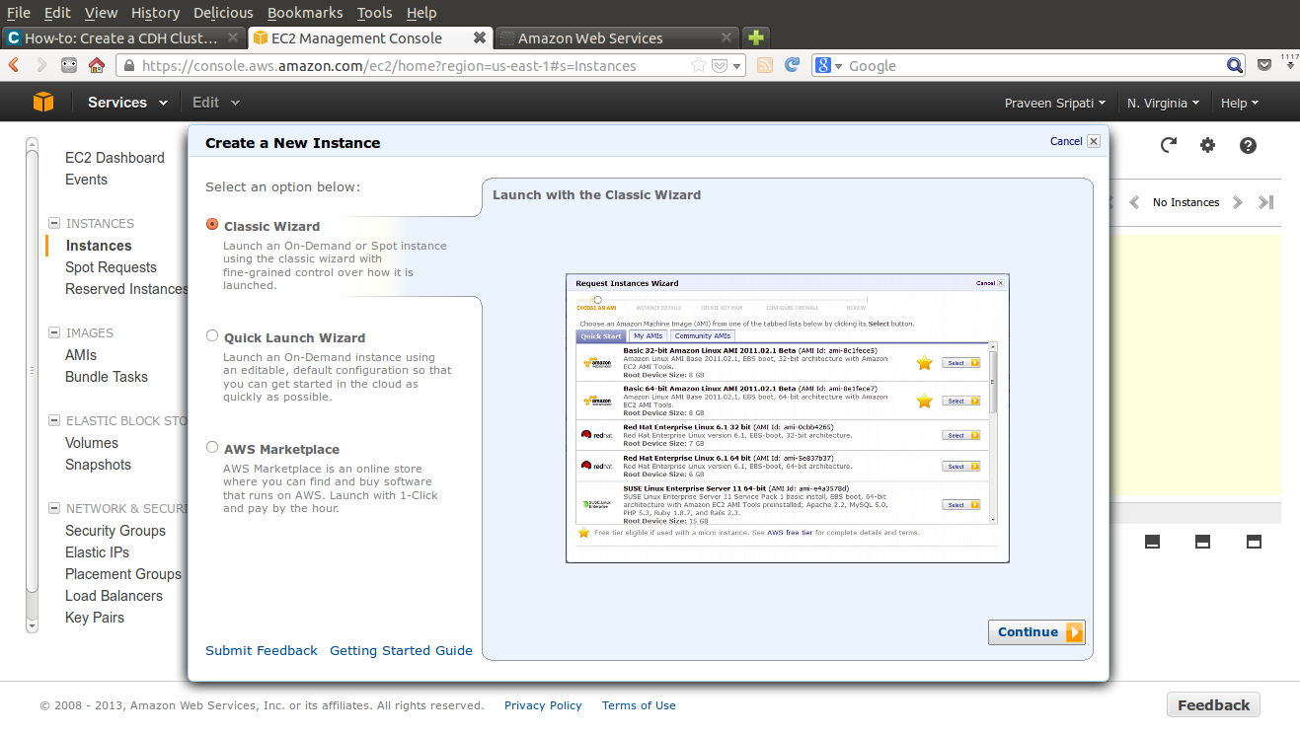Open the File menu

(x=19, y=13)
